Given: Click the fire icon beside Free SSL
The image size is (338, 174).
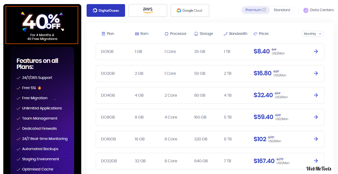Looking at the screenshot, I should pyautogui.click(x=39, y=88).
